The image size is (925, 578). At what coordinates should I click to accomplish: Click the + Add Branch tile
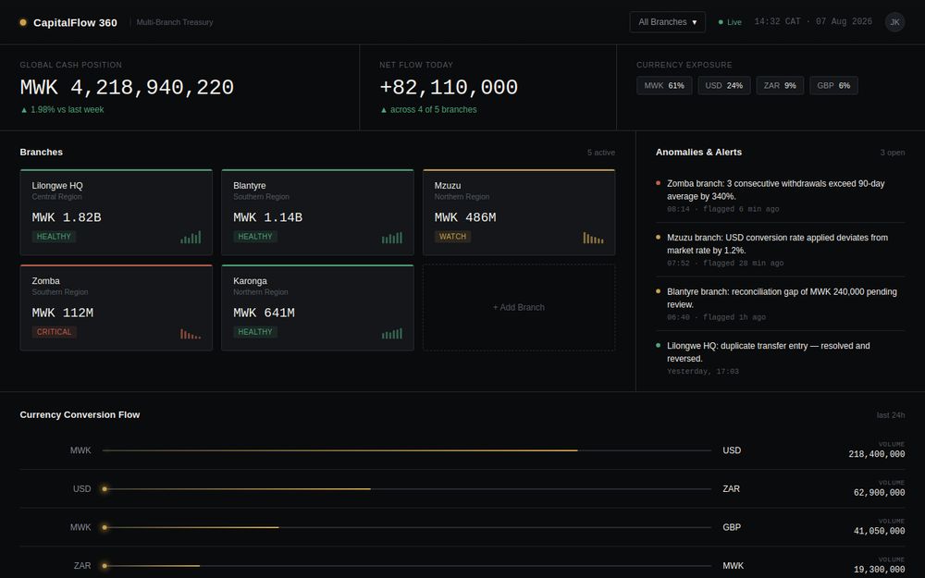tap(519, 307)
